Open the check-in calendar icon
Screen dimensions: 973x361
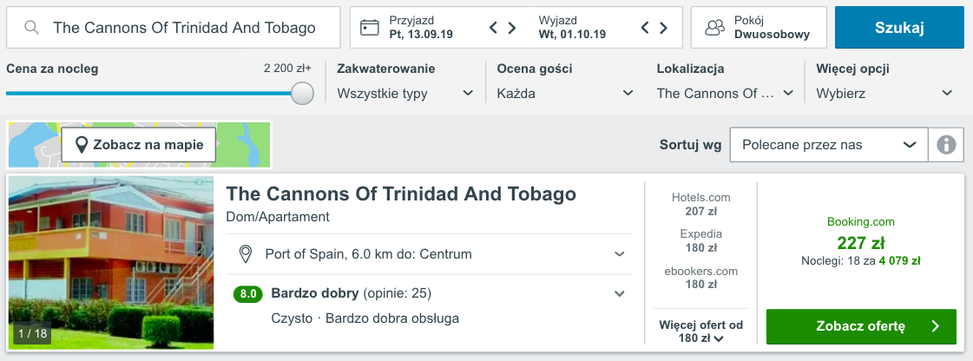pyautogui.click(x=369, y=27)
